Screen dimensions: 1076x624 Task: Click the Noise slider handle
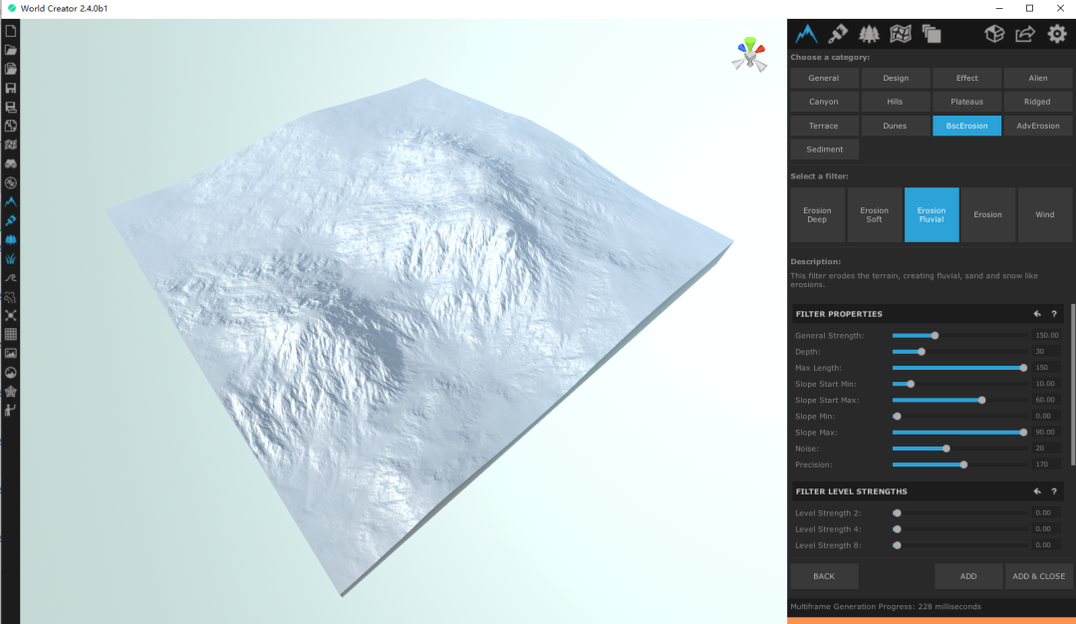(946, 449)
